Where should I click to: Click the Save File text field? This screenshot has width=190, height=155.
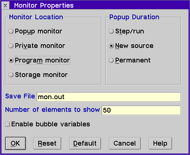point(109,97)
